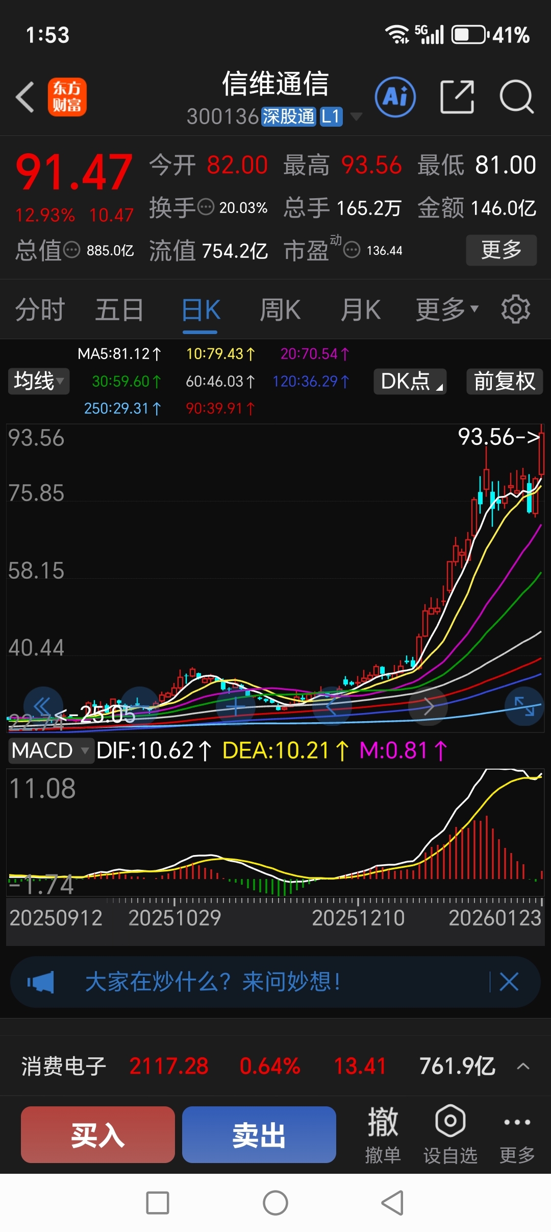The image size is (551, 1232).
Task: Move chart right one step
Action: point(428,706)
